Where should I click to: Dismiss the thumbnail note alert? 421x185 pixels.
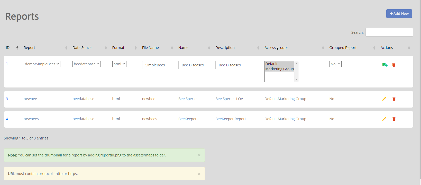click(x=199, y=155)
